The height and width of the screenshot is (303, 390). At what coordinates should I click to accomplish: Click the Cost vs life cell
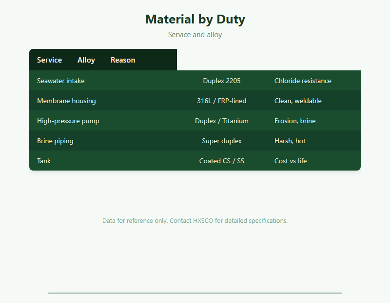(x=313, y=161)
